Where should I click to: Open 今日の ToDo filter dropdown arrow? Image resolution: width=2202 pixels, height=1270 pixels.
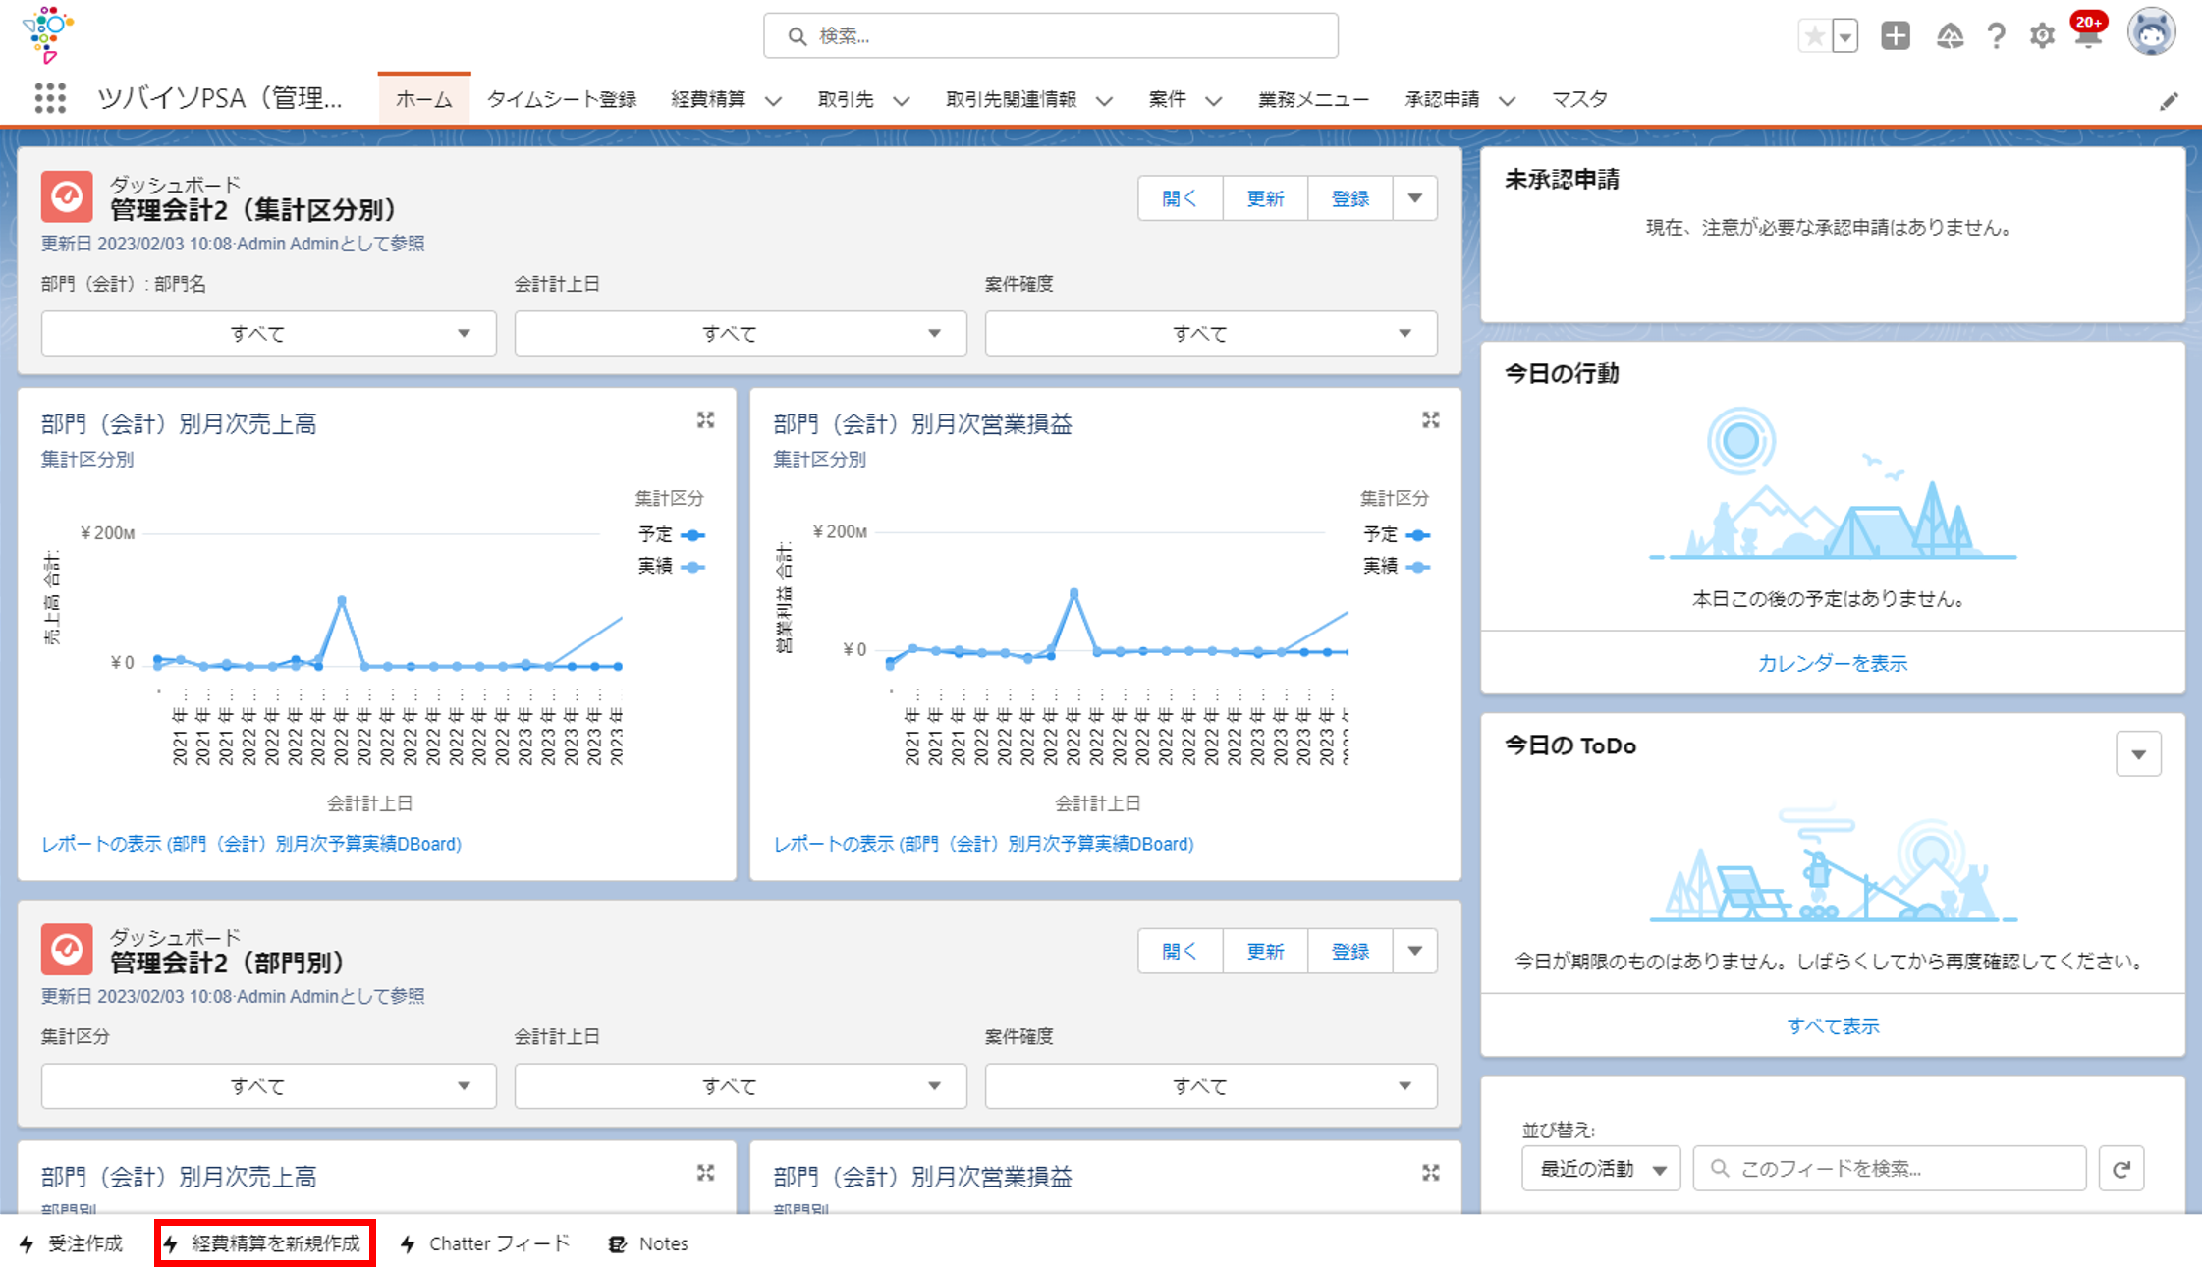pos(2138,754)
